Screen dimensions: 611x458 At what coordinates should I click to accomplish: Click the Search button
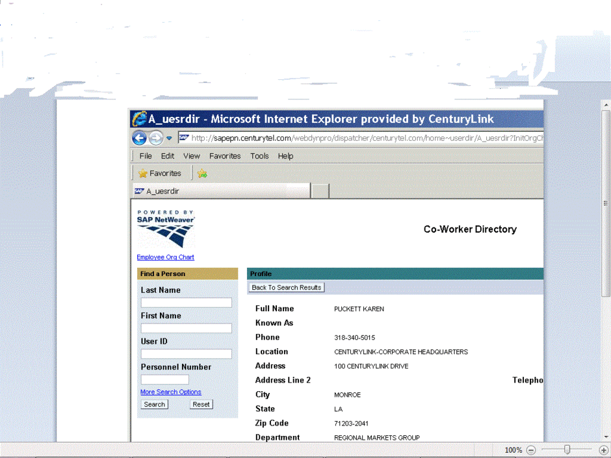(x=154, y=404)
